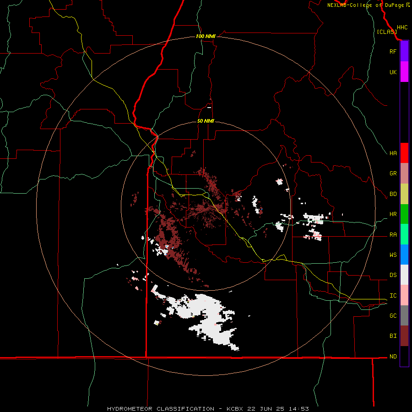Click the IC legend label

[x=393, y=296]
